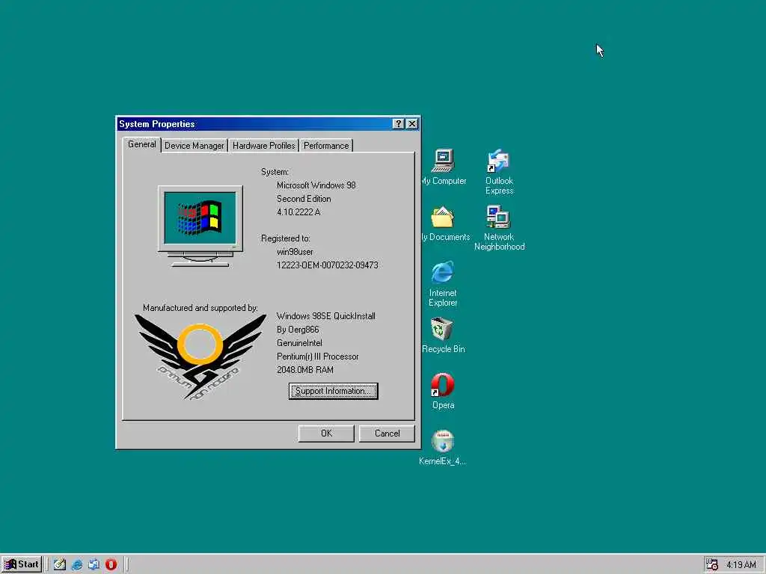Open the Performance tab
The height and width of the screenshot is (574, 766).
pos(326,146)
